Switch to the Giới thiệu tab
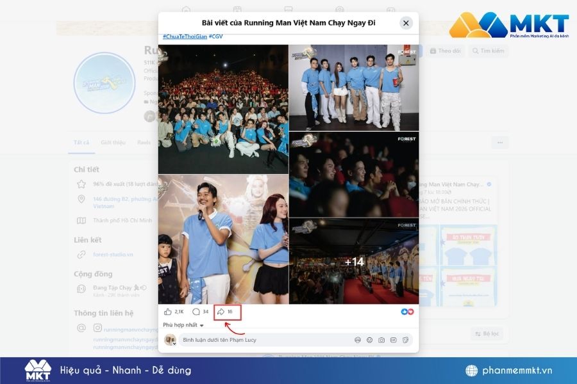 tap(113, 143)
